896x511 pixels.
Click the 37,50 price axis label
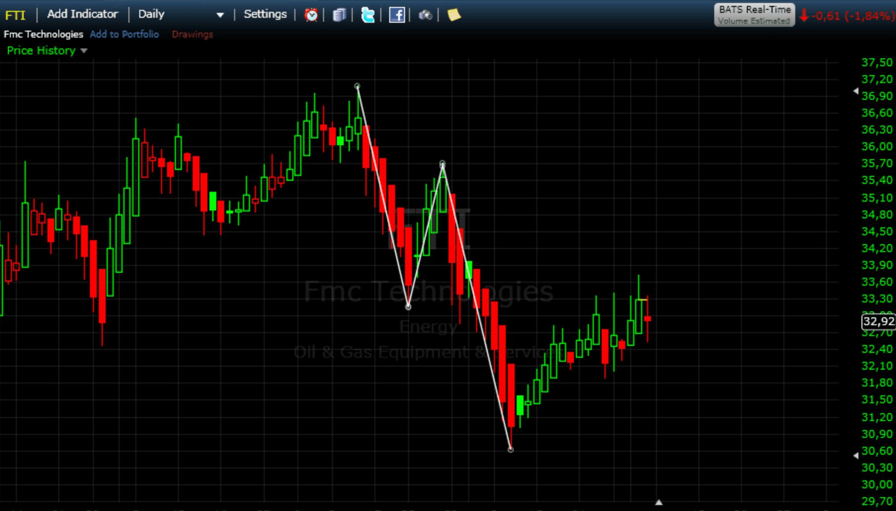pos(877,62)
